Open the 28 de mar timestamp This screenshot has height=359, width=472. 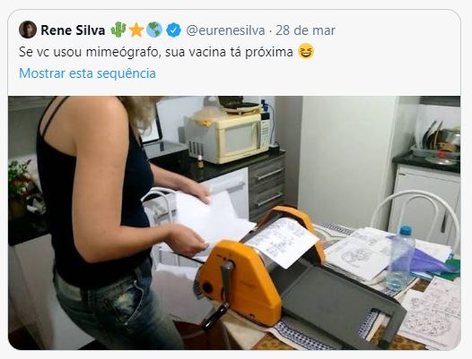point(305,30)
